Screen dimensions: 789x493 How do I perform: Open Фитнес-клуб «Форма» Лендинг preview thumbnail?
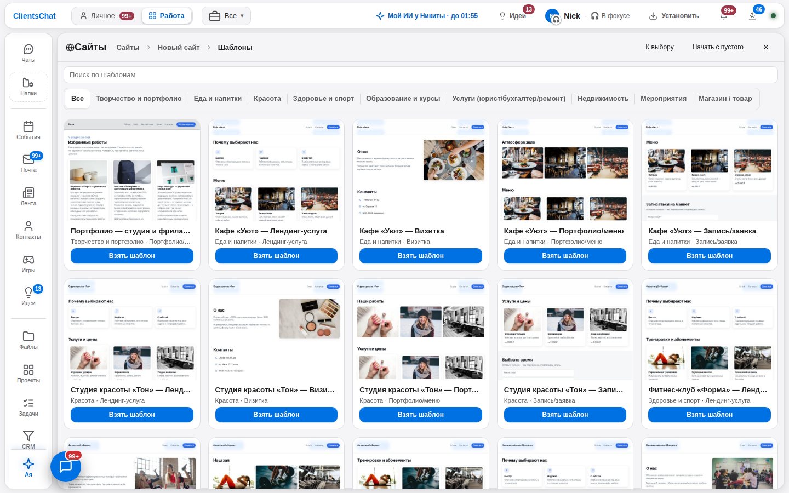coord(710,330)
